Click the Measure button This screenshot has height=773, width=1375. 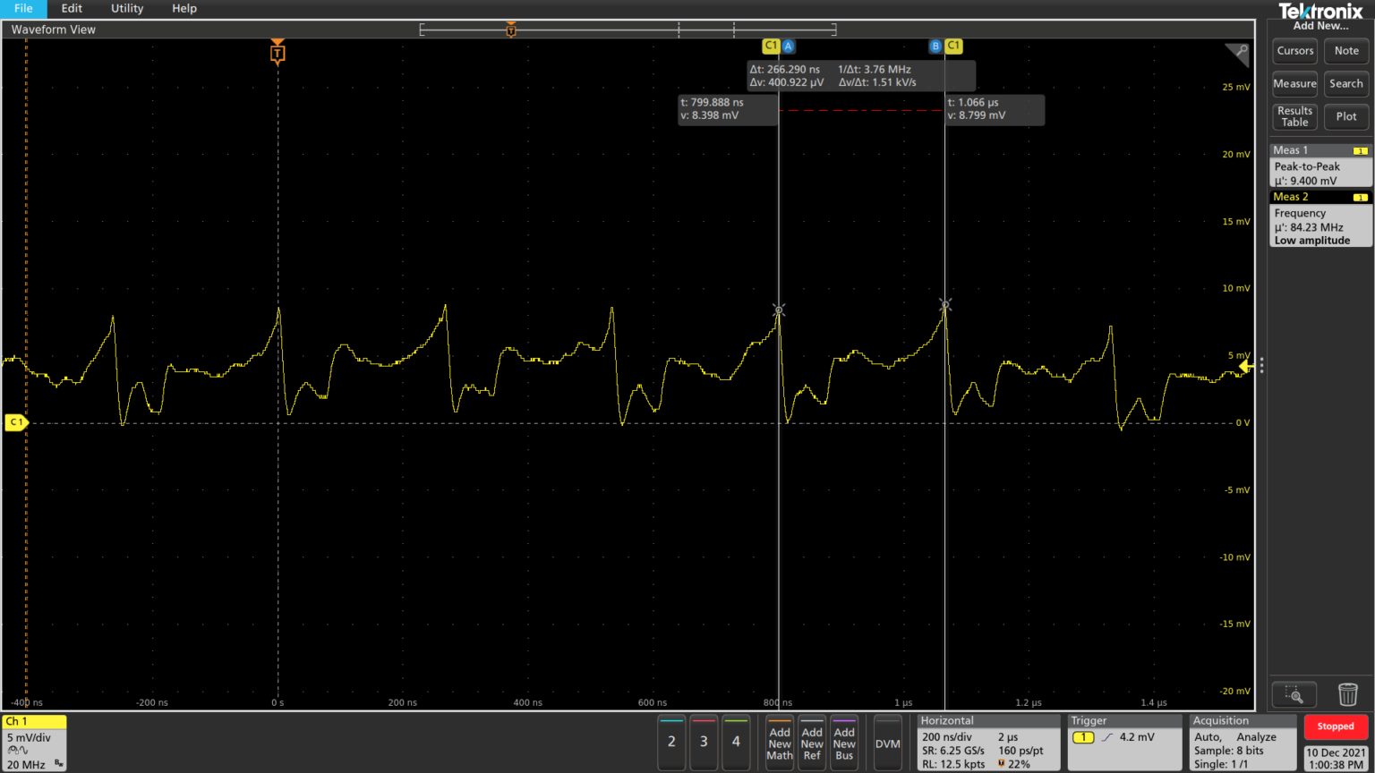pyautogui.click(x=1294, y=84)
